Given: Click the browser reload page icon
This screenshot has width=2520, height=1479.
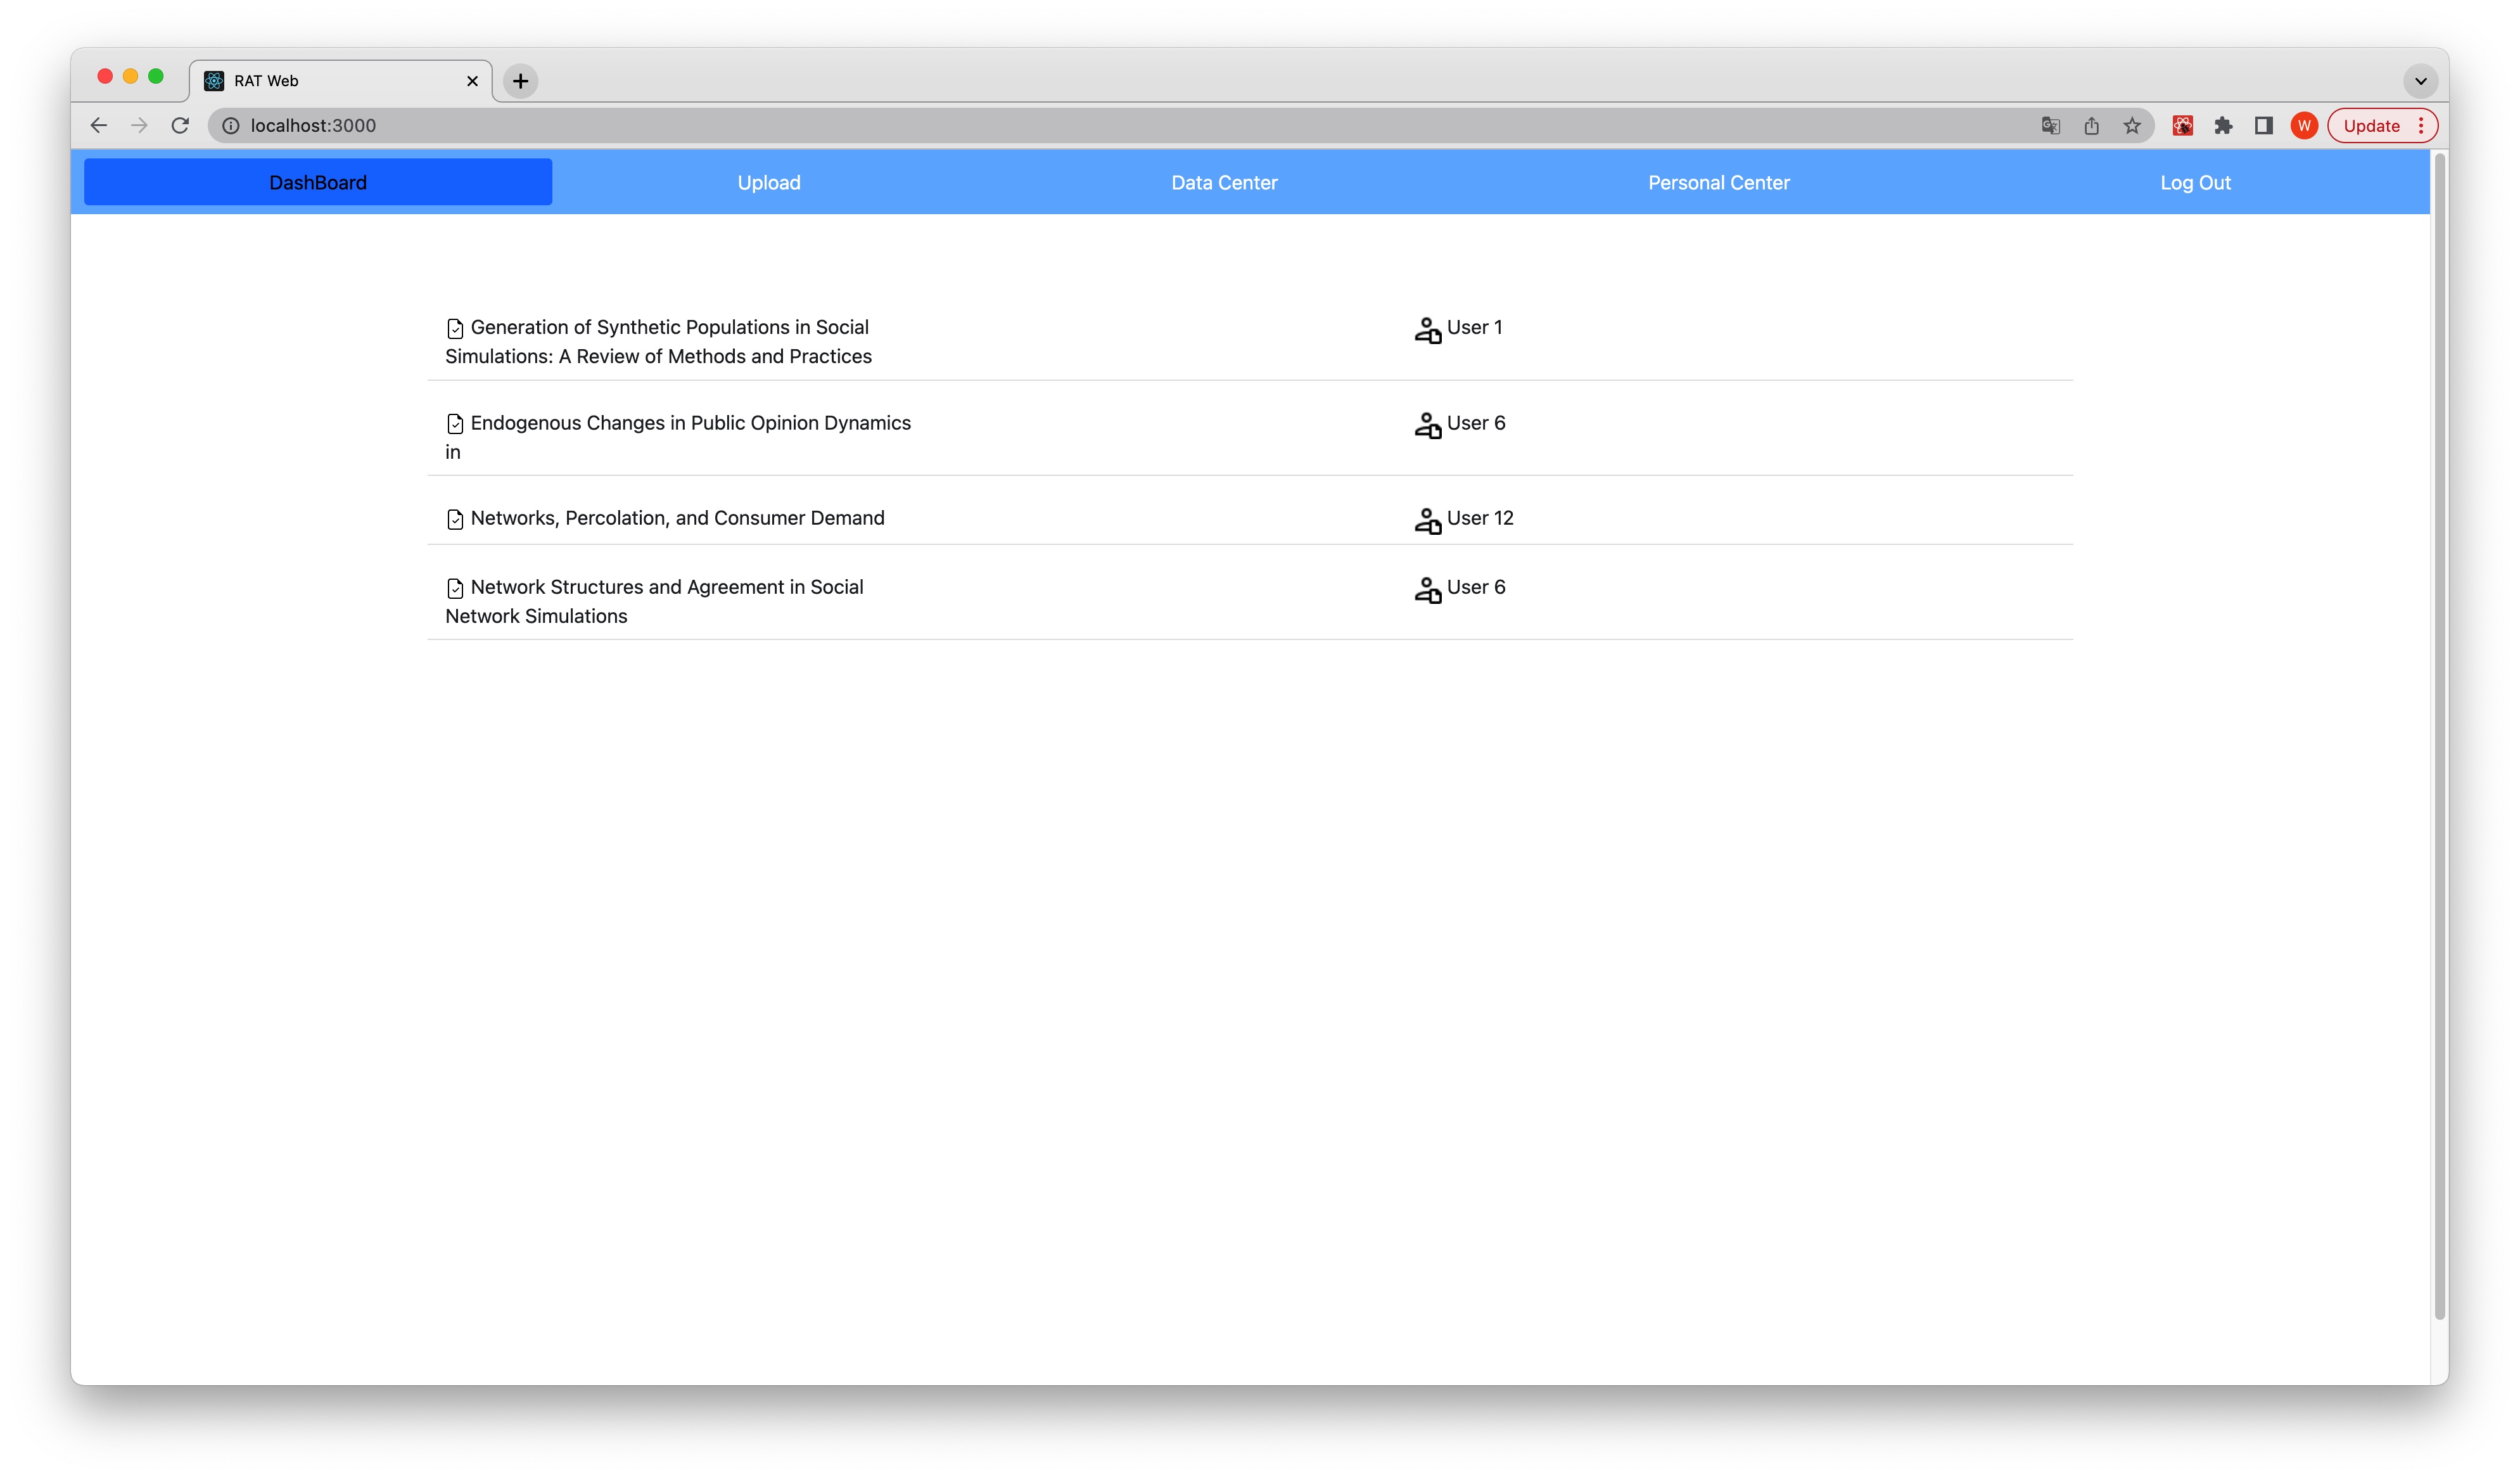Looking at the screenshot, I should point(180,125).
